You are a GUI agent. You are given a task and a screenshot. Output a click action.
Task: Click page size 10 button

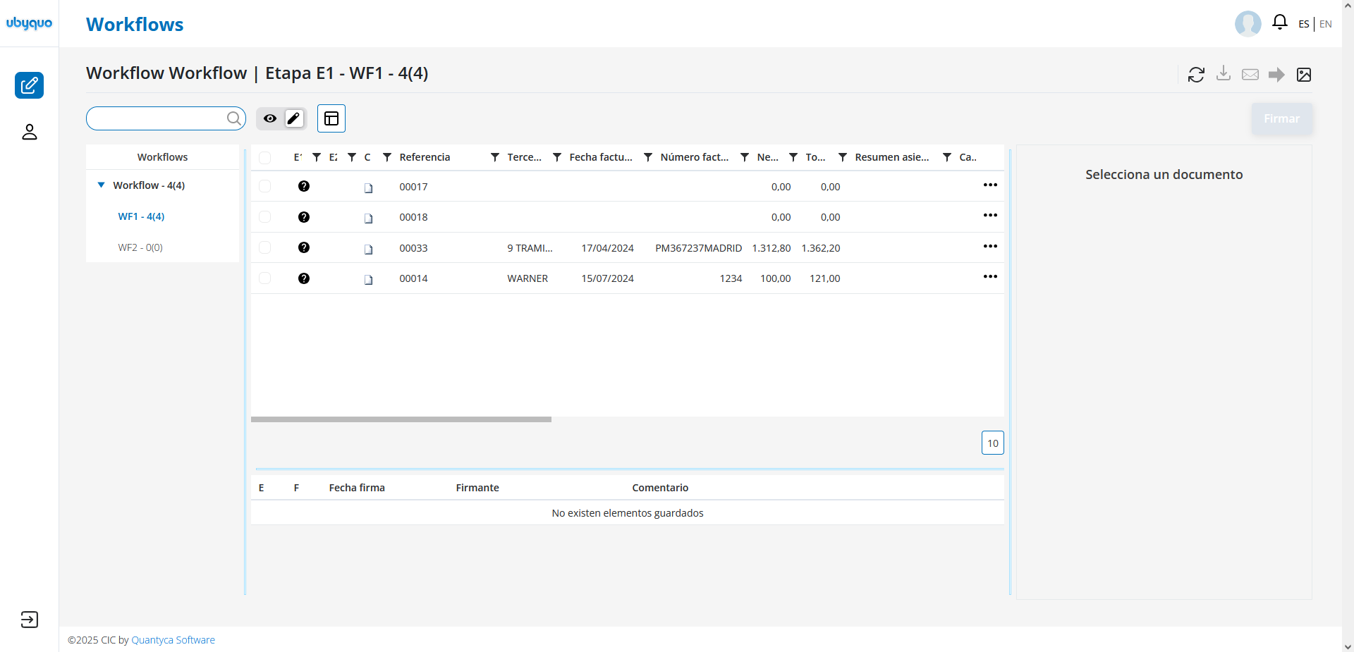992,443
